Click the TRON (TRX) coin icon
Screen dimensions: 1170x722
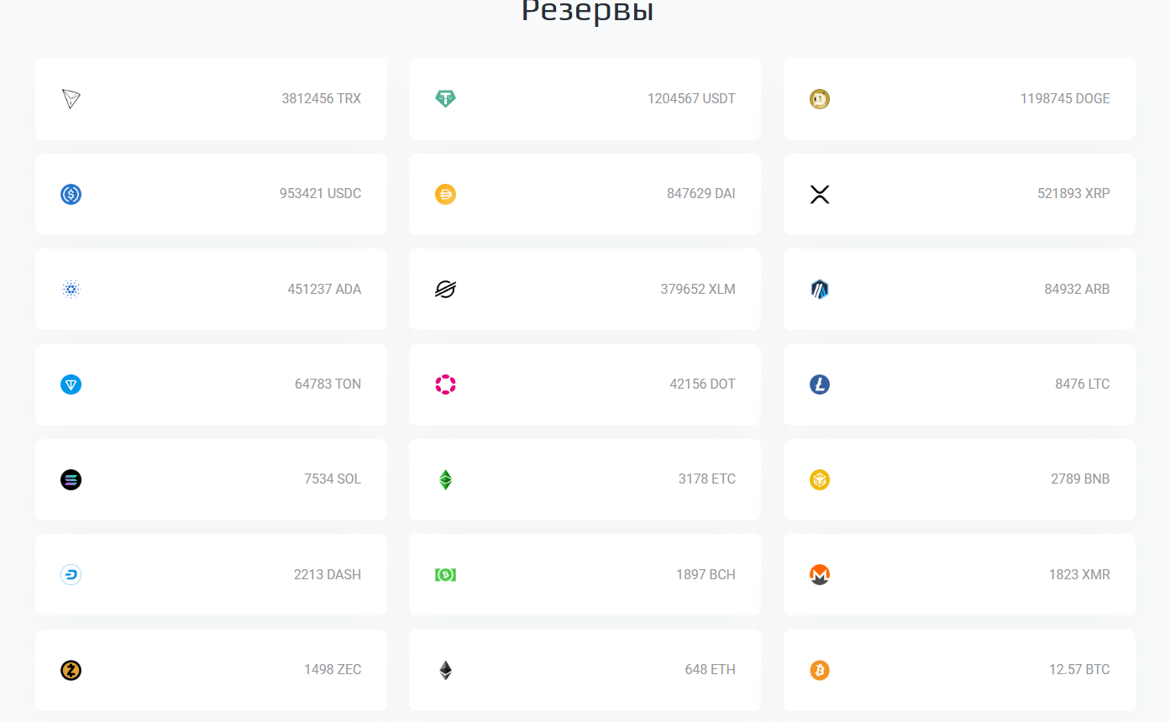71,99
